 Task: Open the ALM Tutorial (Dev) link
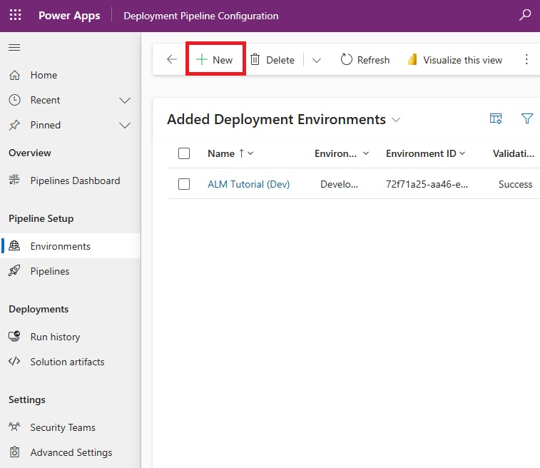click(x=248, y=184)
